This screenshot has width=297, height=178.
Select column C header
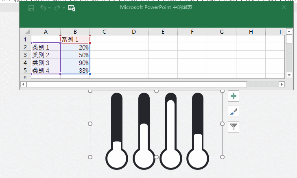(x=105, y=32)
